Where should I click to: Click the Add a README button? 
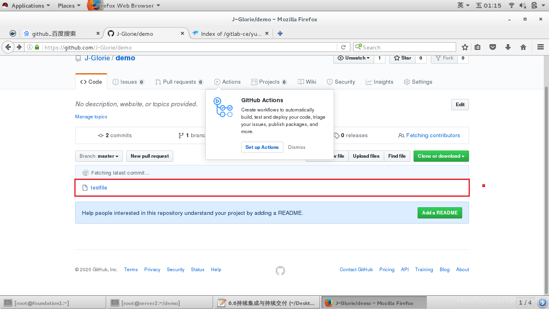pyautogui.click(x=440, y=213)
